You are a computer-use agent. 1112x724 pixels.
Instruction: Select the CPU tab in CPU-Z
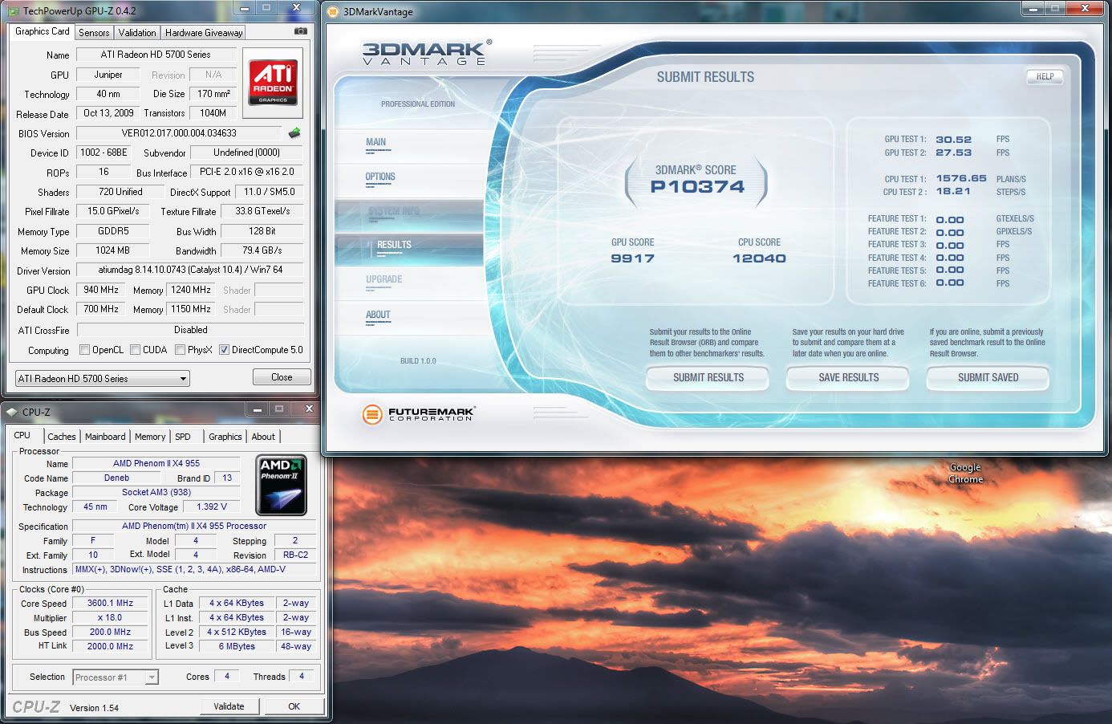pos(22,435)
